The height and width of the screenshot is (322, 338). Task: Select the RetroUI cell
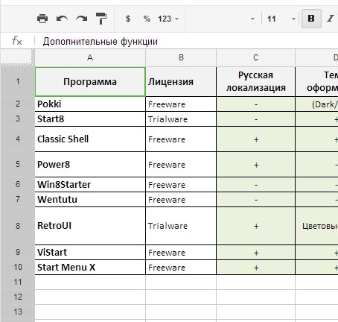90,226
